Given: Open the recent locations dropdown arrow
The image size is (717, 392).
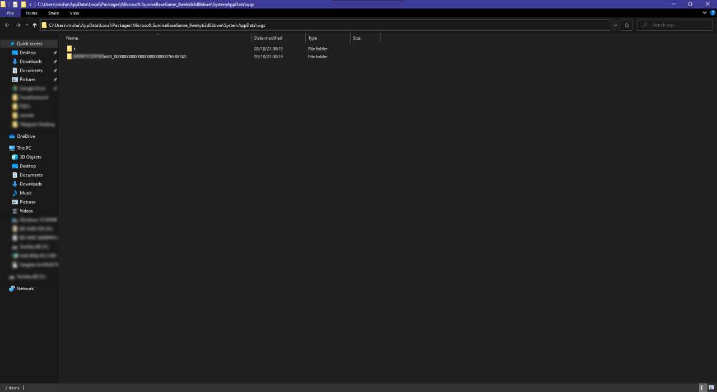Looking at the screenshot, I should (x=27, y=25).
